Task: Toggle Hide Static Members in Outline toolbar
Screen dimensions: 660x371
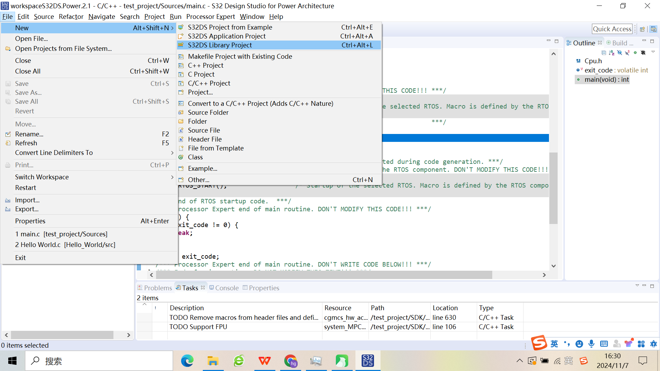Action: click(x=627, y=53)
